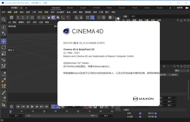This screenshot has height=122, width=190.
Task: Switch to the Sculpt layout tab
Action: click(x=83, y=8)
